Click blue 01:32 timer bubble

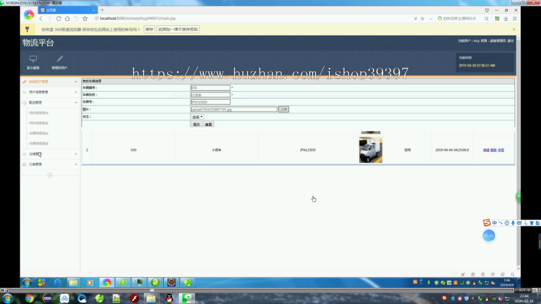click(x=489, y=236)
